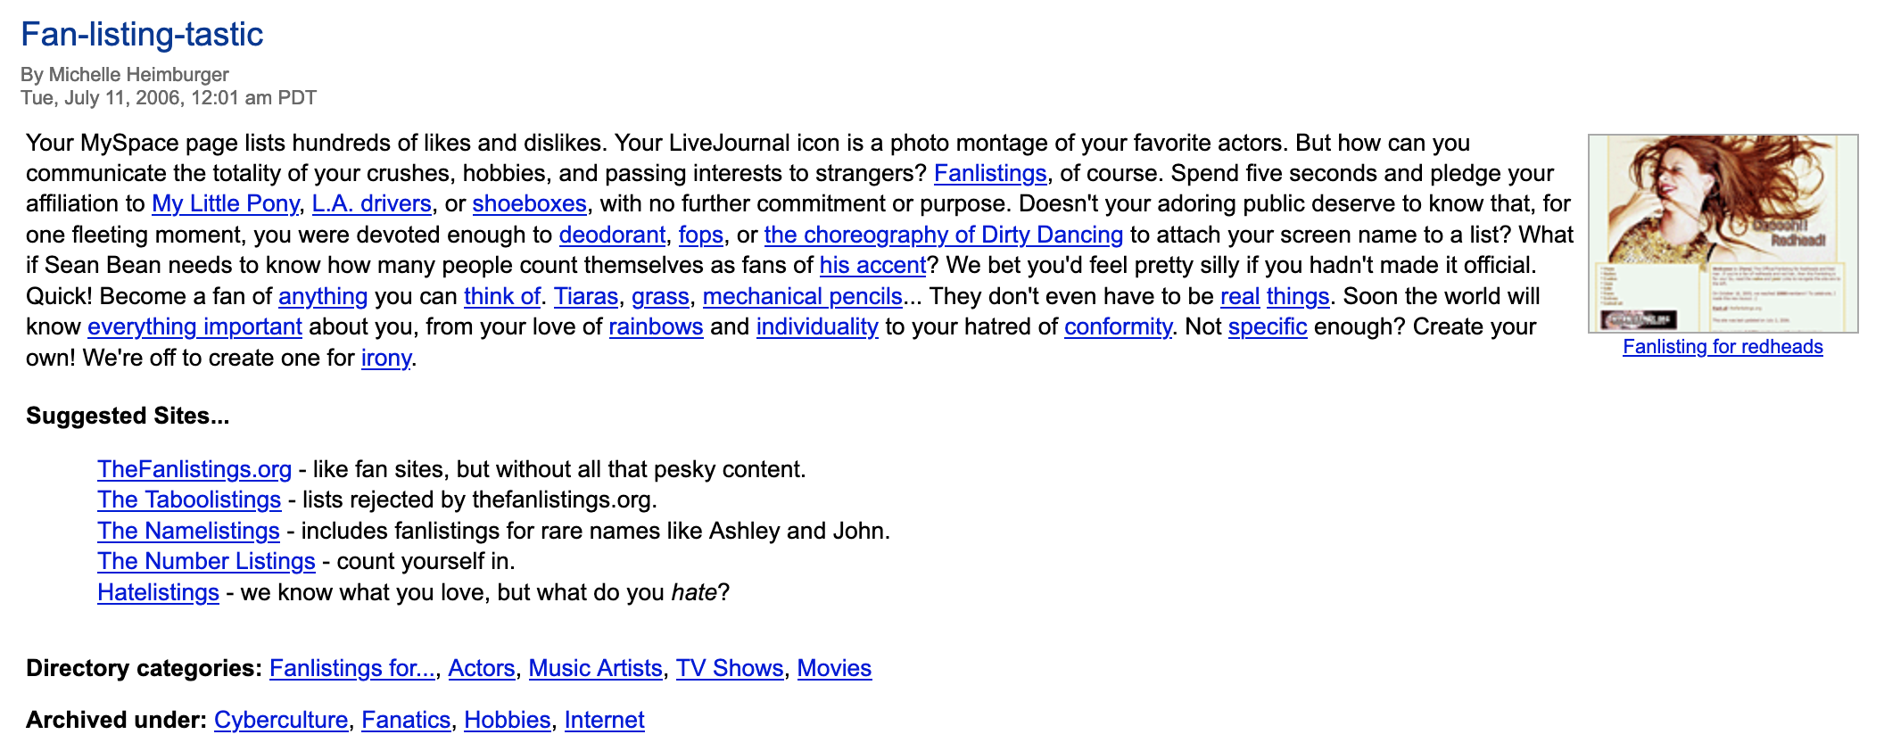Follow the 'My Little Pony' link
The width and height of the screenshot is (1884, 751).
pos(225,203)
